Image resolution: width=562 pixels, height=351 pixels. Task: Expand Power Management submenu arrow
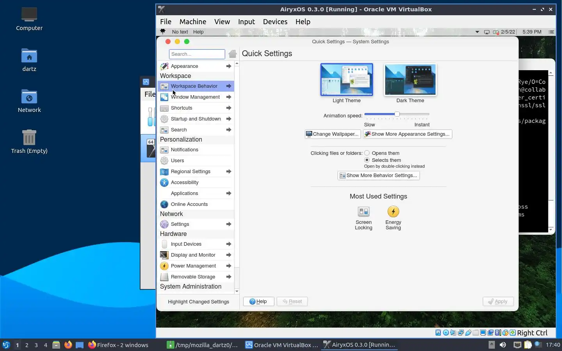(229, 266)
